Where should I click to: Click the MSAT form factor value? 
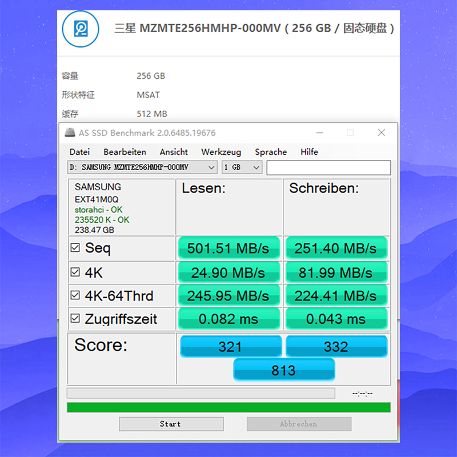[x=149, y=95]
